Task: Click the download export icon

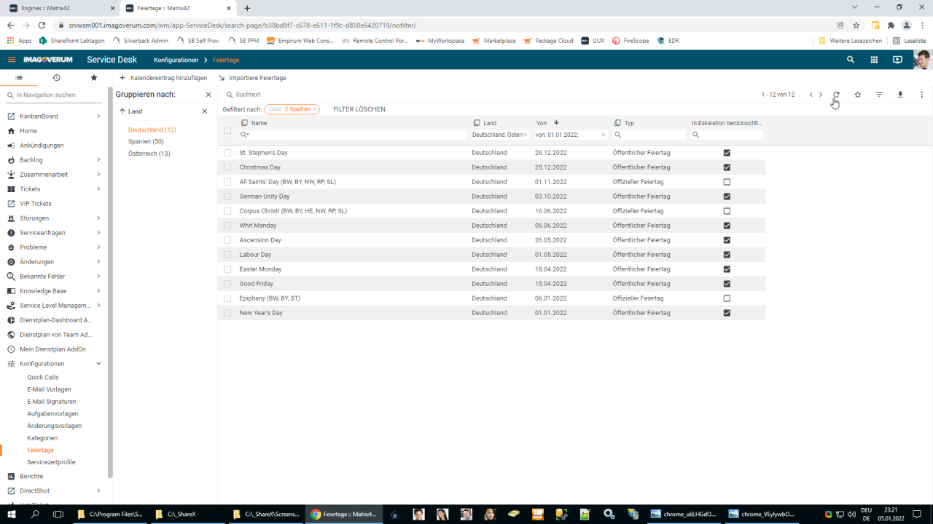Action: pos(900,95)
